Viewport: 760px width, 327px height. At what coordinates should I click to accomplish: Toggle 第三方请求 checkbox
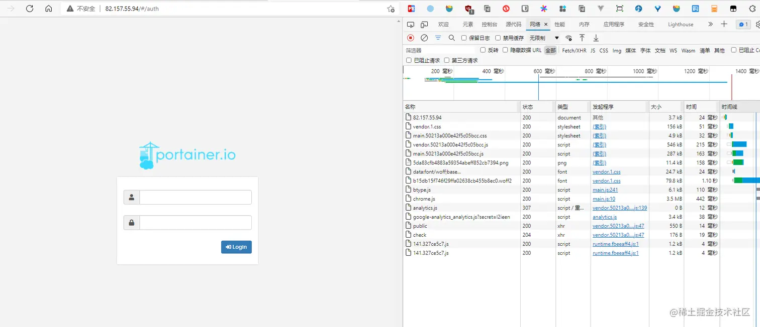click(x=447, y=60)
